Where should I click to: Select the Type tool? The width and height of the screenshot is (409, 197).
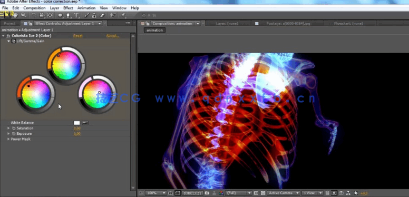point(77,15)
